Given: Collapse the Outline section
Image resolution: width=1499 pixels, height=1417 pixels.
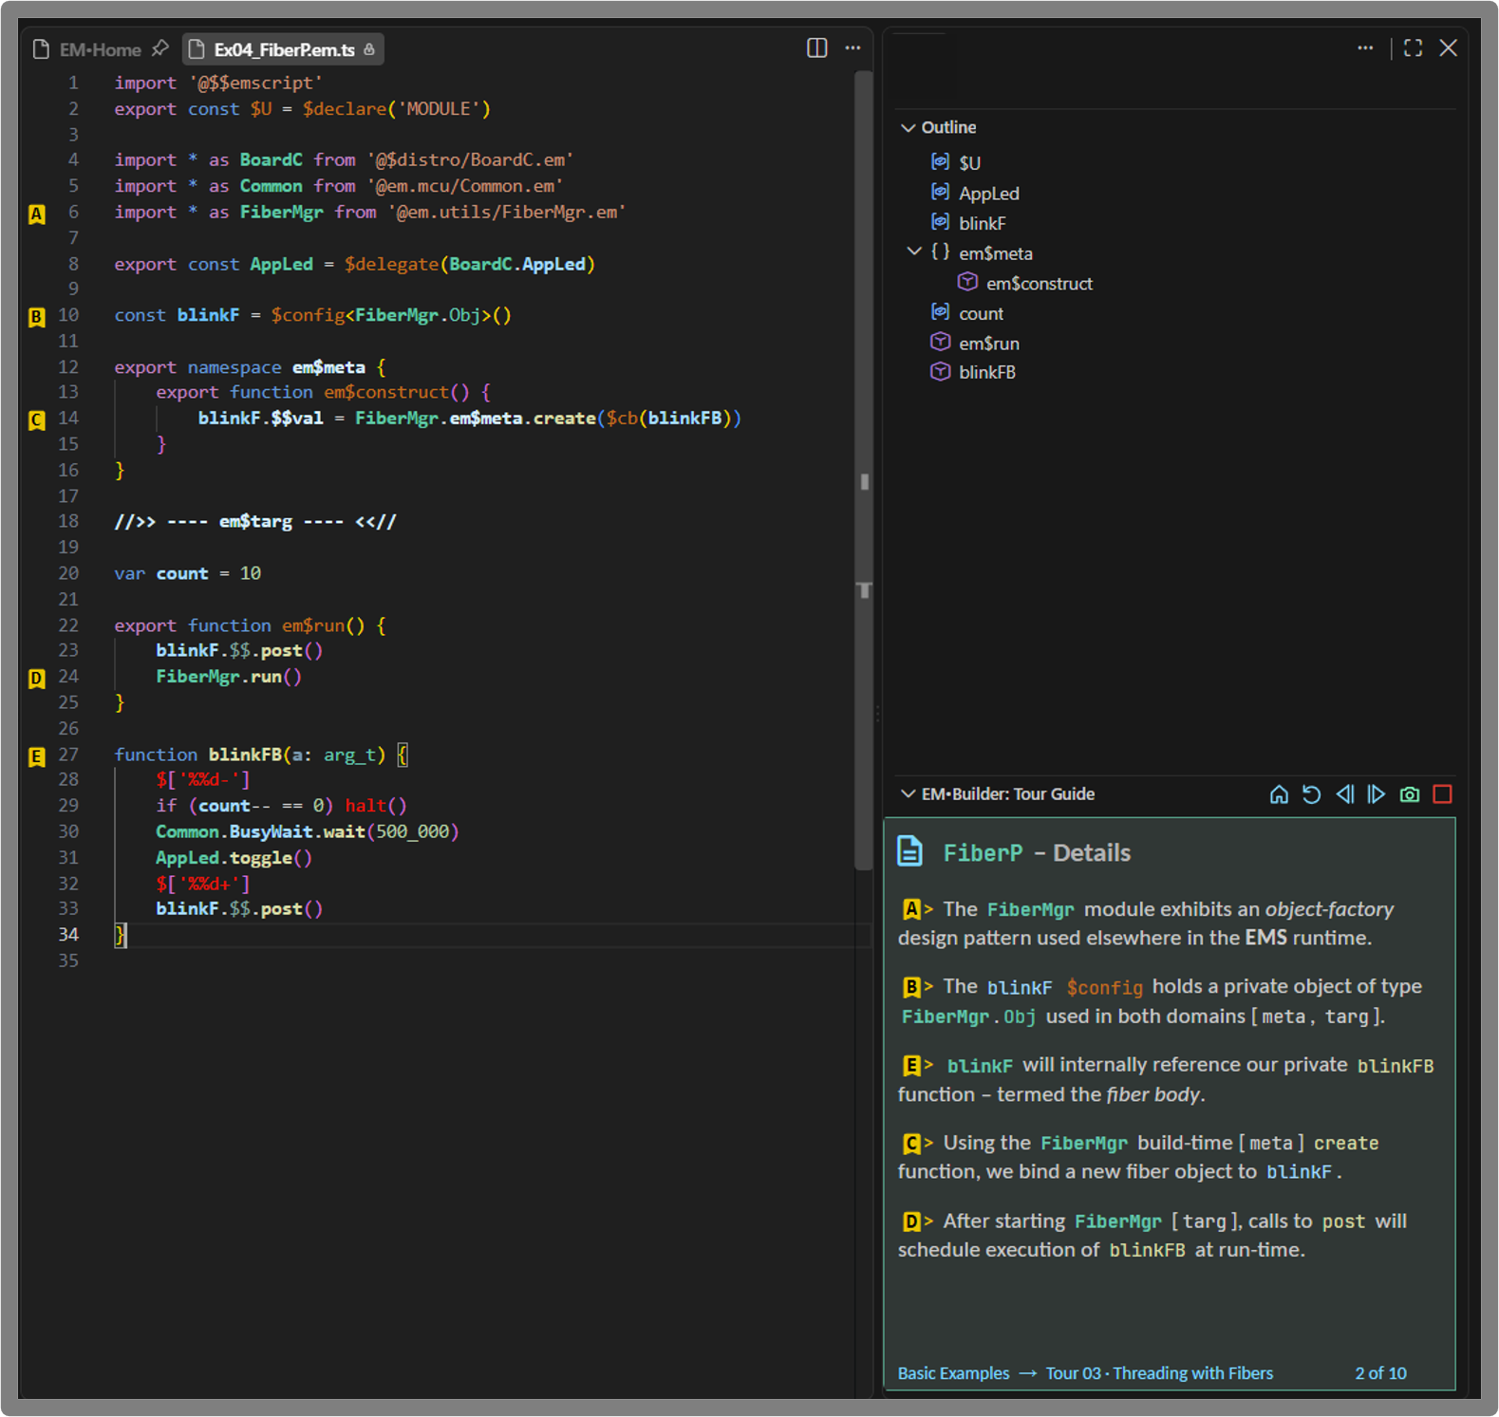Looking at the screenshot, I should point(909,127).
